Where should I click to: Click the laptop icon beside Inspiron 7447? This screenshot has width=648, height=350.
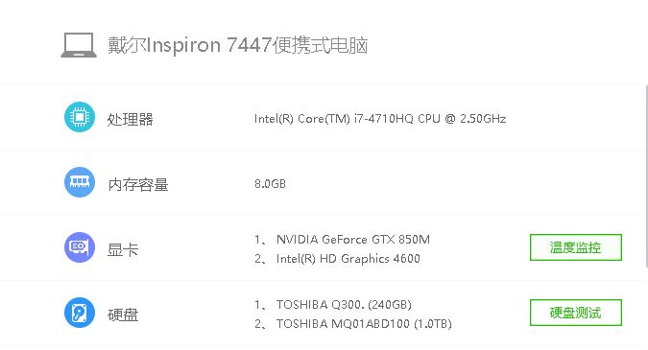79,45
